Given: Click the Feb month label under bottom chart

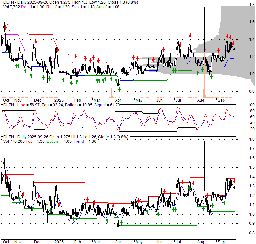Looking at the screenshot, I should pos(77,242).
